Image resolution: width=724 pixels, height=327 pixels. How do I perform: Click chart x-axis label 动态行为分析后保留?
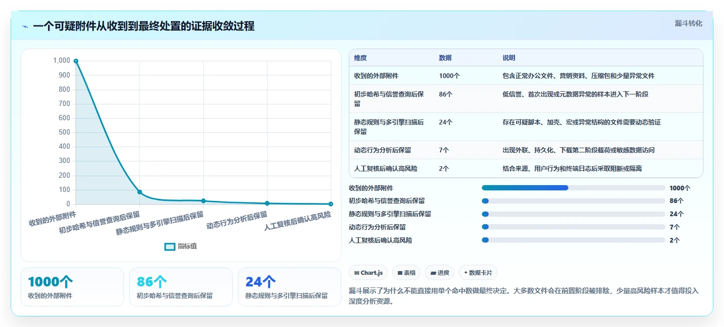[237, 219]
